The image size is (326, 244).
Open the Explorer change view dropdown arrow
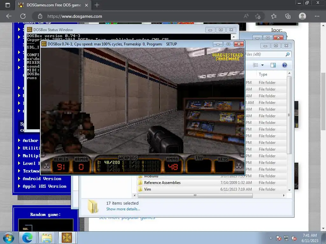click(x=262, y=65)
